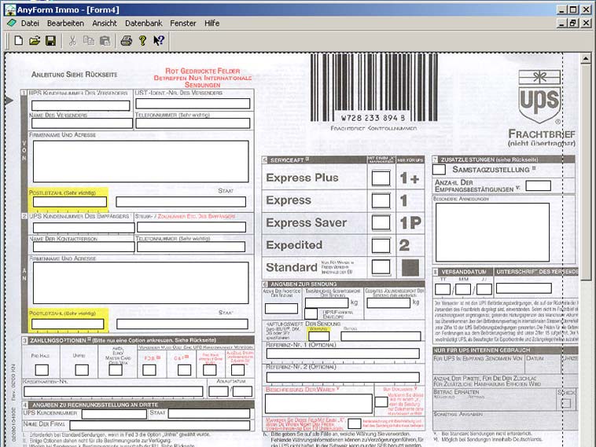Click the sender Firmenname und Adresse box
Screen dimensions: 596x447
[x=141, y=161]
